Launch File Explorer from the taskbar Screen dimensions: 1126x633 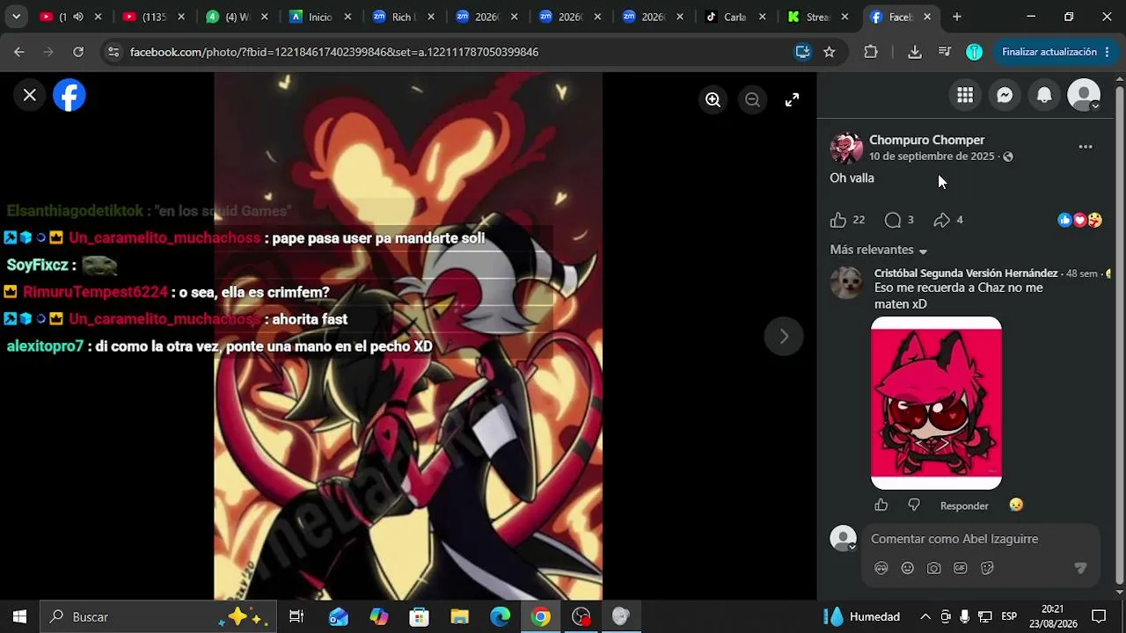click(459, 617)
